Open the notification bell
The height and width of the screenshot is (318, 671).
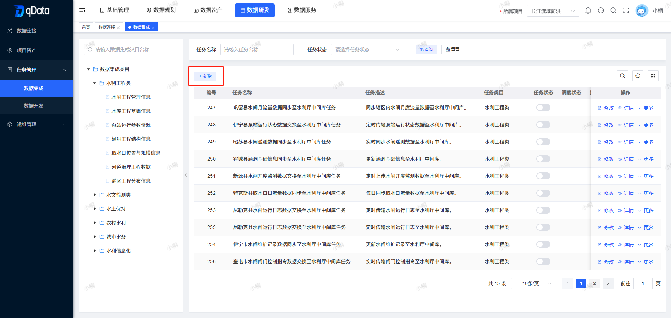click(x=588, y=10)
